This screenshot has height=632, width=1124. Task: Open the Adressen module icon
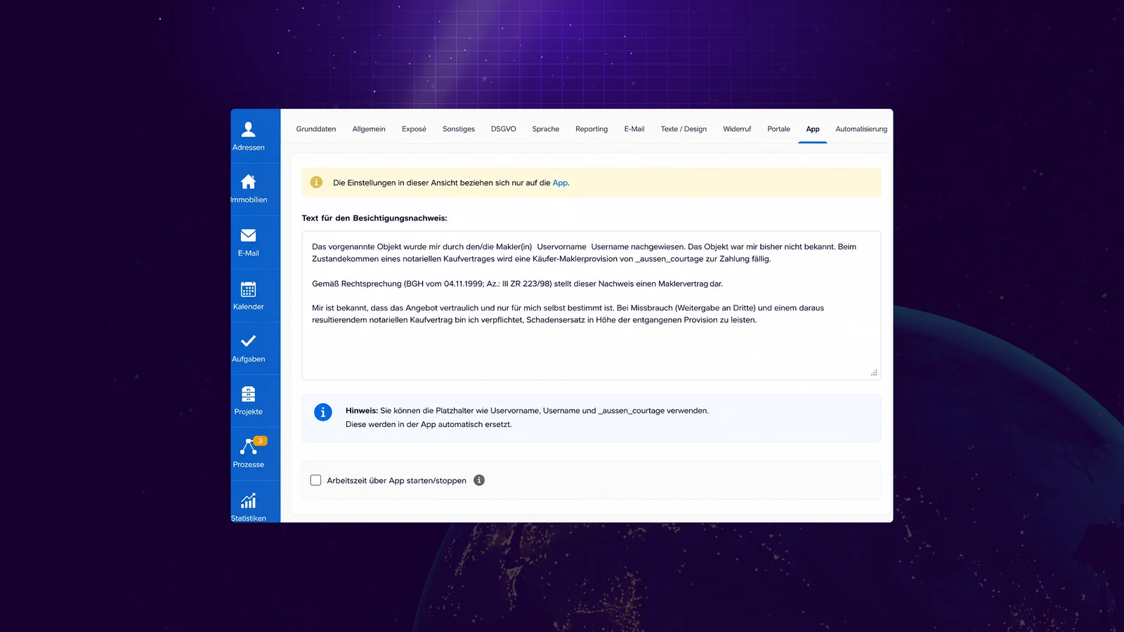click(248, 129)
